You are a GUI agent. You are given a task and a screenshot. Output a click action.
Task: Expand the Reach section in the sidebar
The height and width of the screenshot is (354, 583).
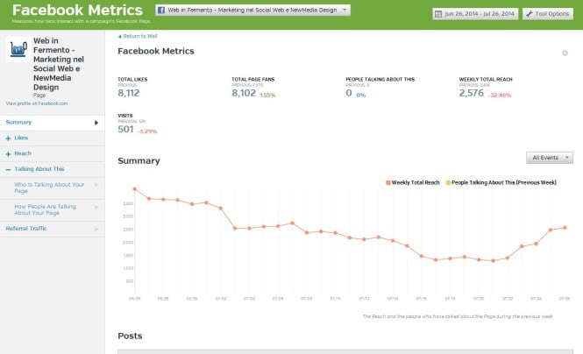(x=8, y=153)
